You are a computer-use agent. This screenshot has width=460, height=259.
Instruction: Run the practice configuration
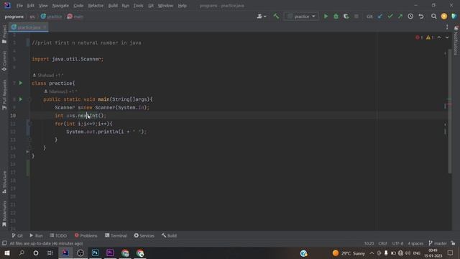326,17
